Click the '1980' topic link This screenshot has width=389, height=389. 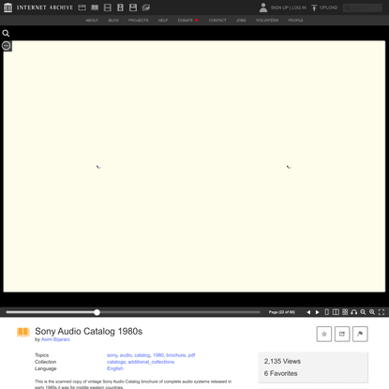pyautogui.click(x=158, y=355)
